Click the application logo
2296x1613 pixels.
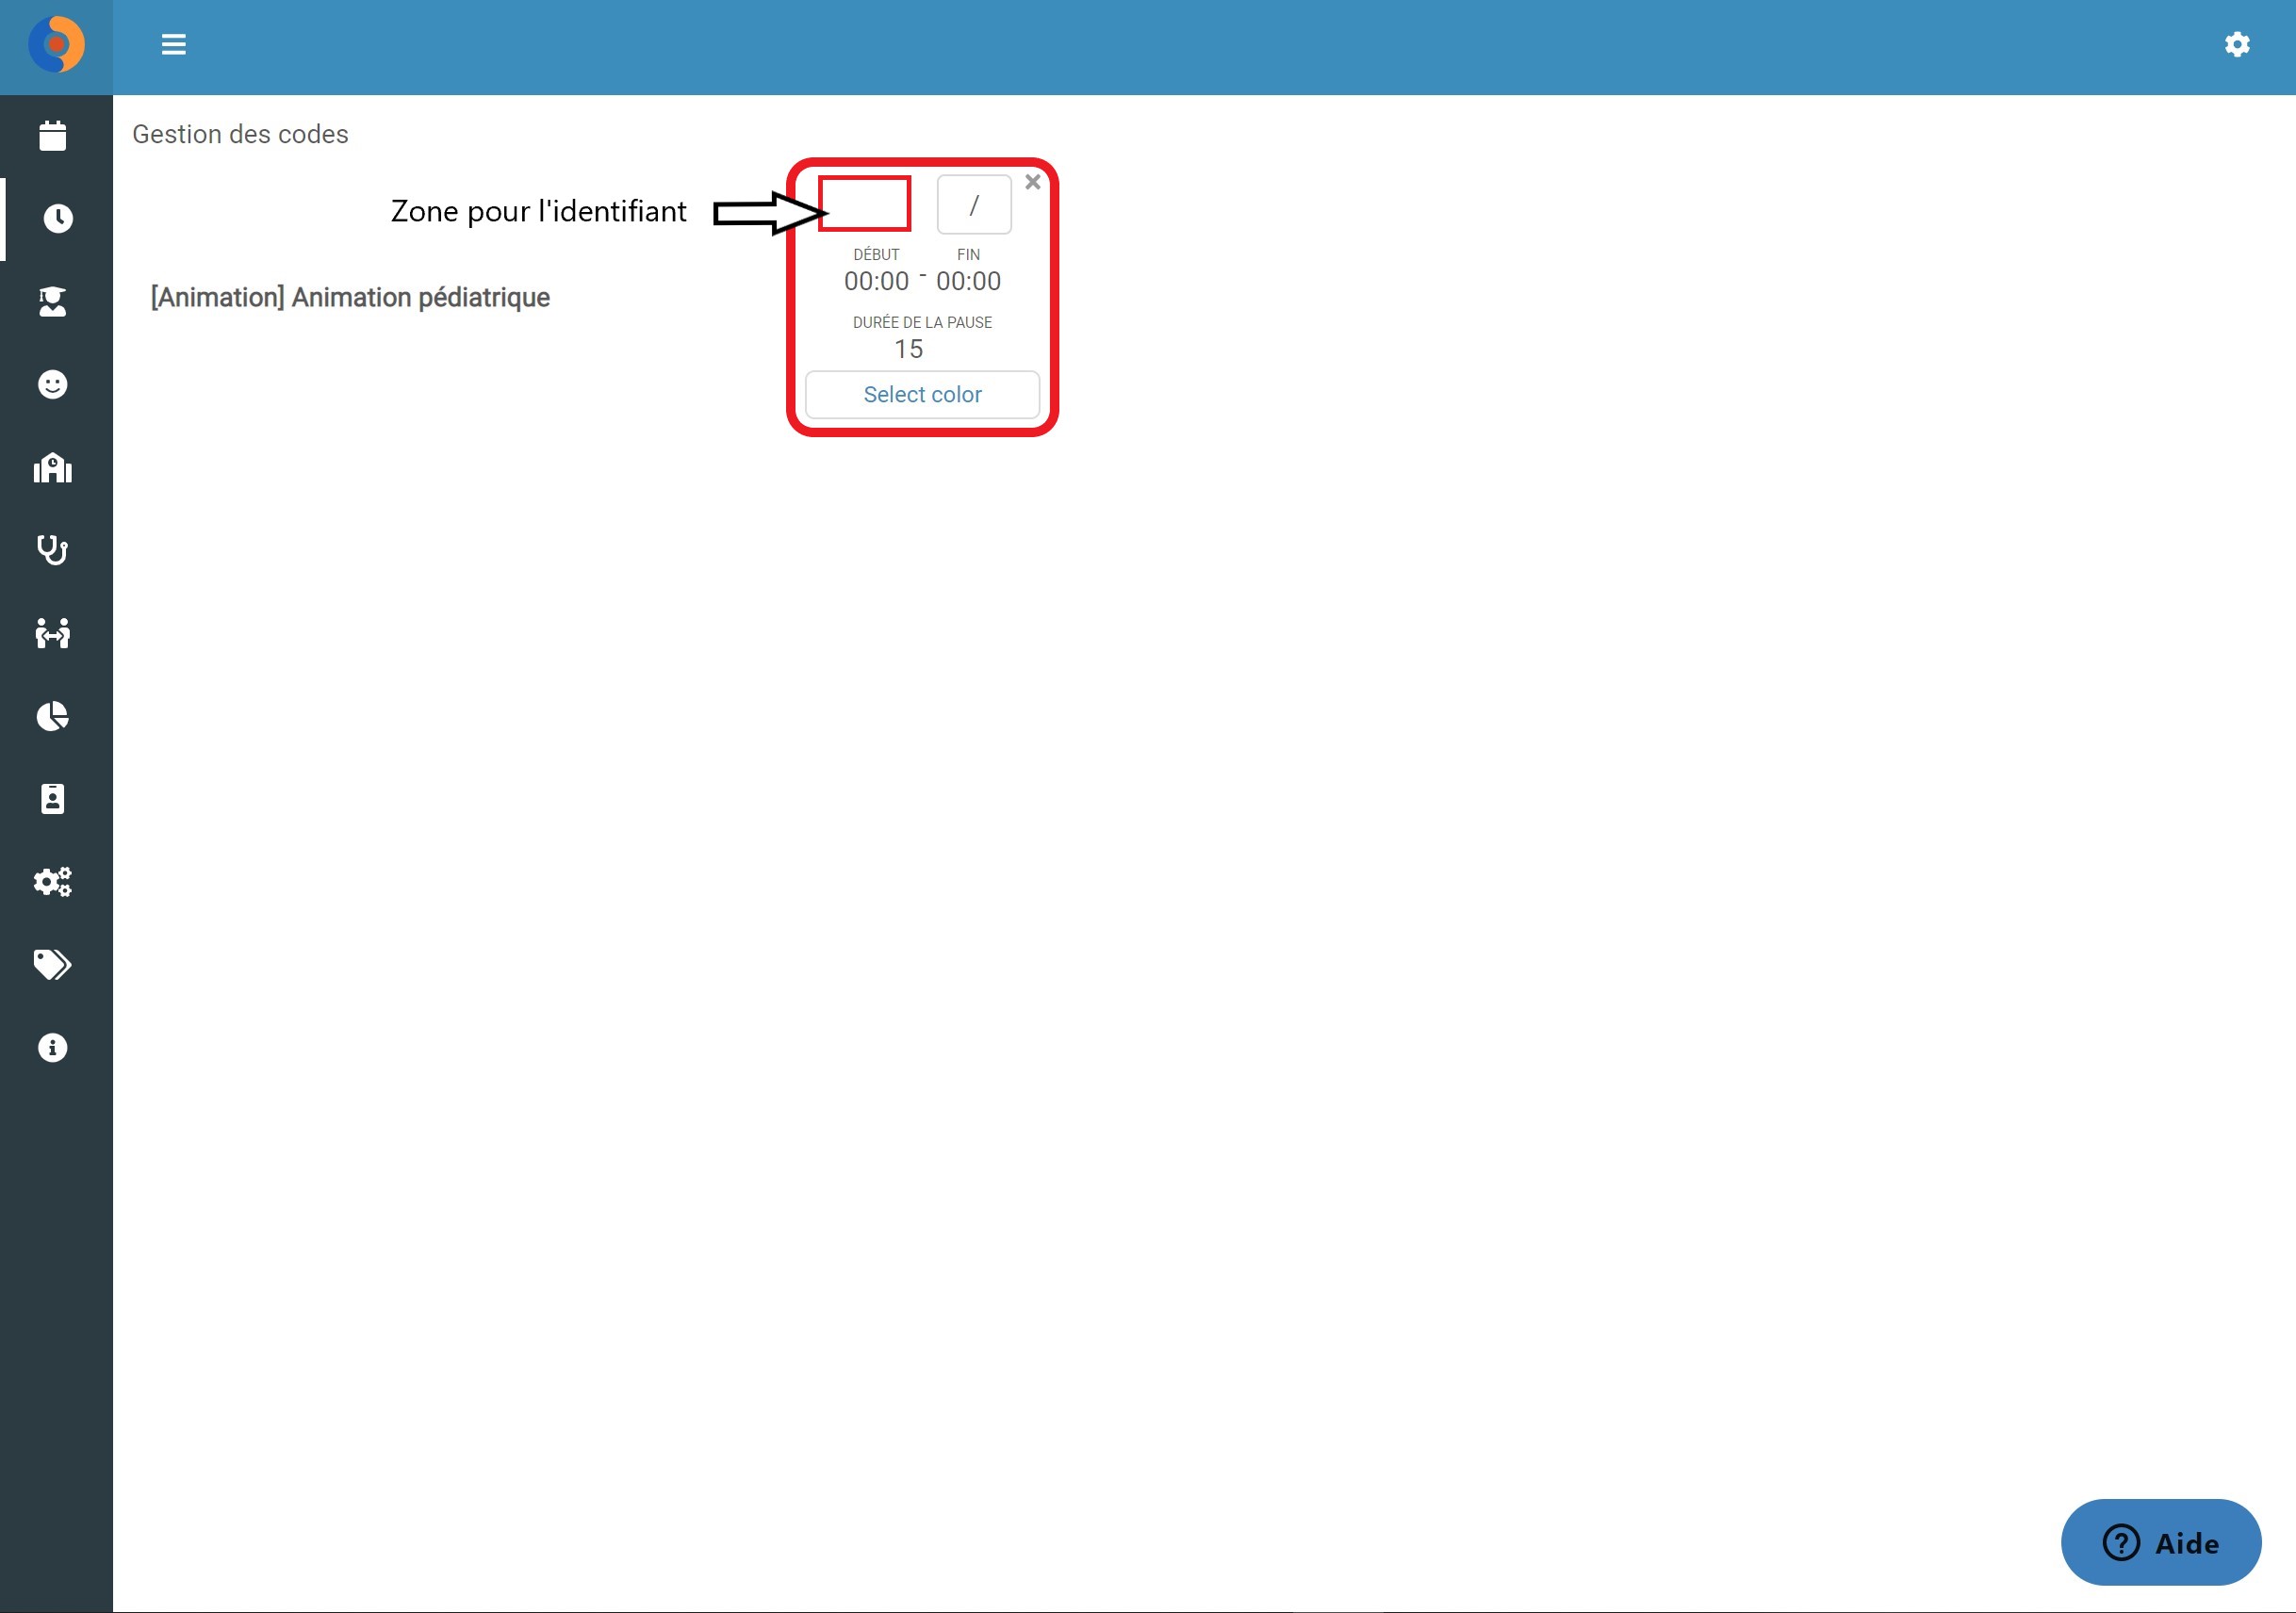pyautogui.click(x=56, y=44)
